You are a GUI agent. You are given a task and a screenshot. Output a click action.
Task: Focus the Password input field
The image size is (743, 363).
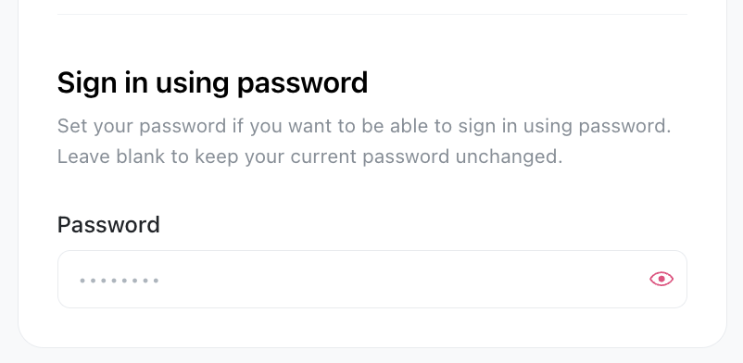pos(372,279)
